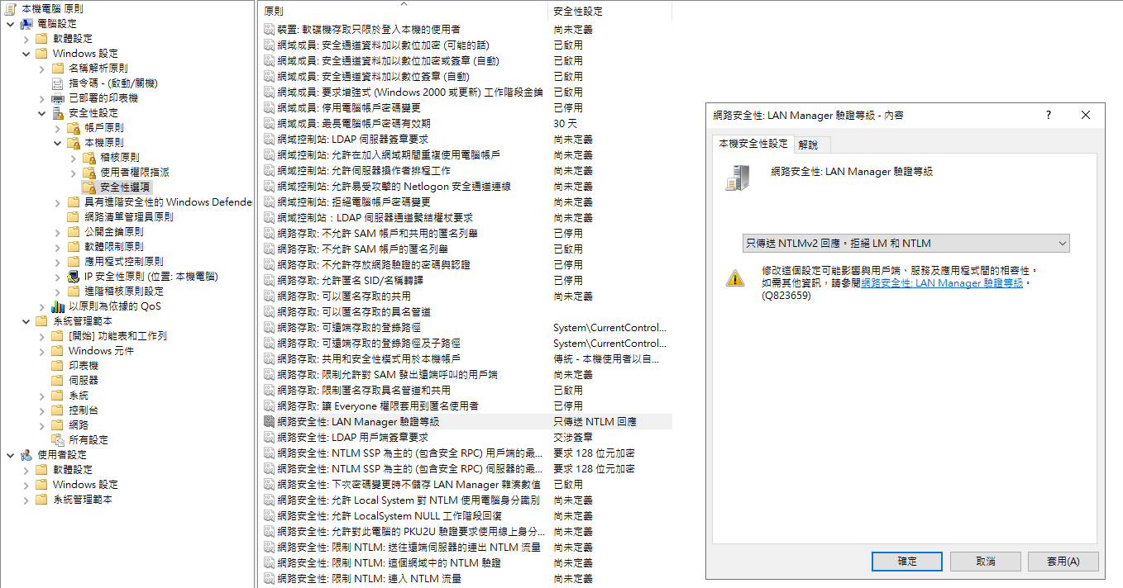Expand the 帳戶原則 tree node
The width and height of the screenshot is (1123, 588).
(57, 128)
